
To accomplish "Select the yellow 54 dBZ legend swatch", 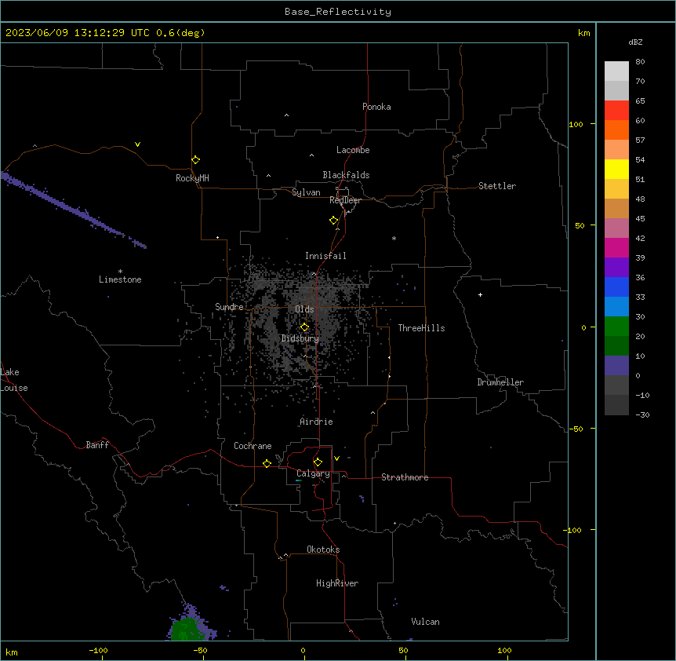I will click(616, 169).
